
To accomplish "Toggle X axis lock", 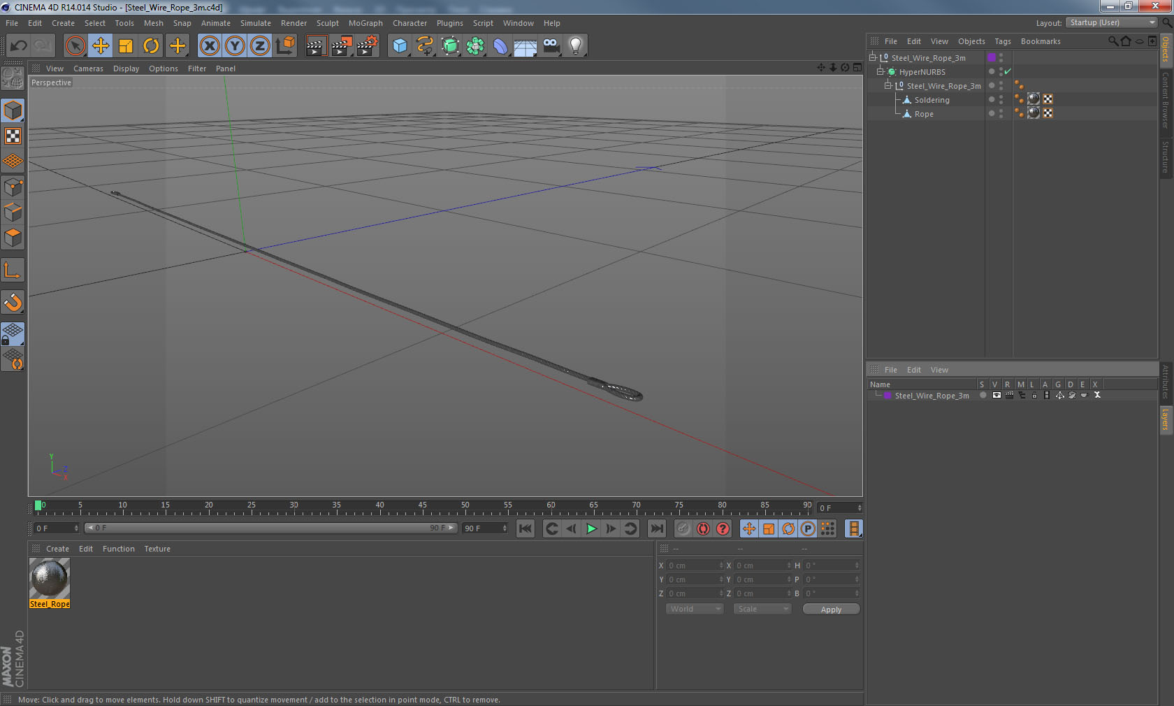I will pos(210,46).
